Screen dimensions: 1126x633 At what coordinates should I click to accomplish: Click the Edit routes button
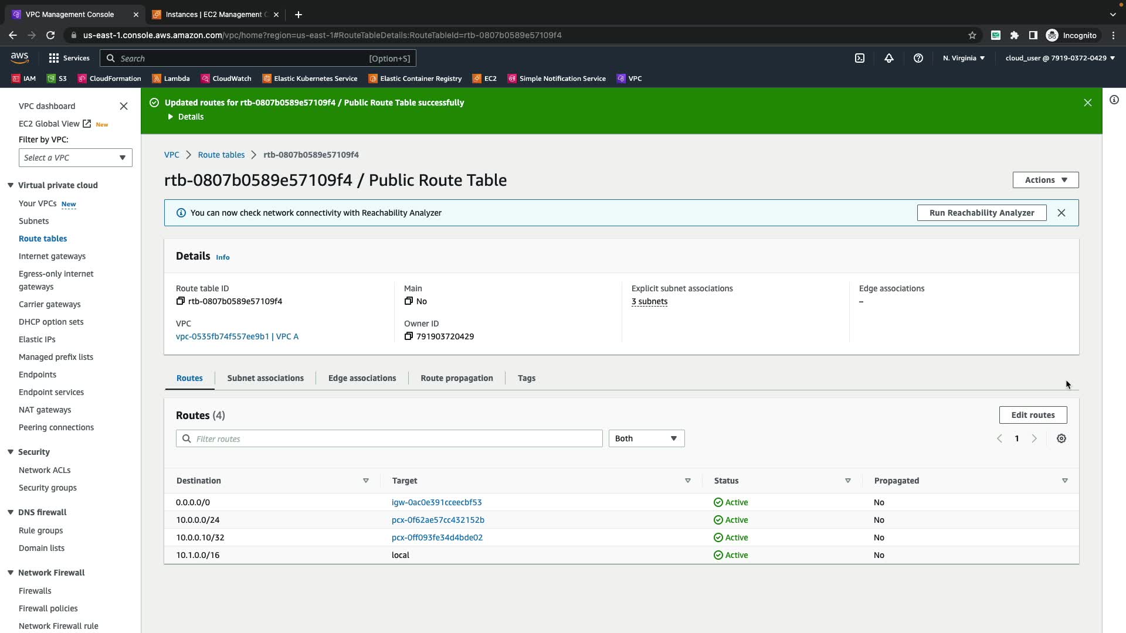[x=1032, y=415]
